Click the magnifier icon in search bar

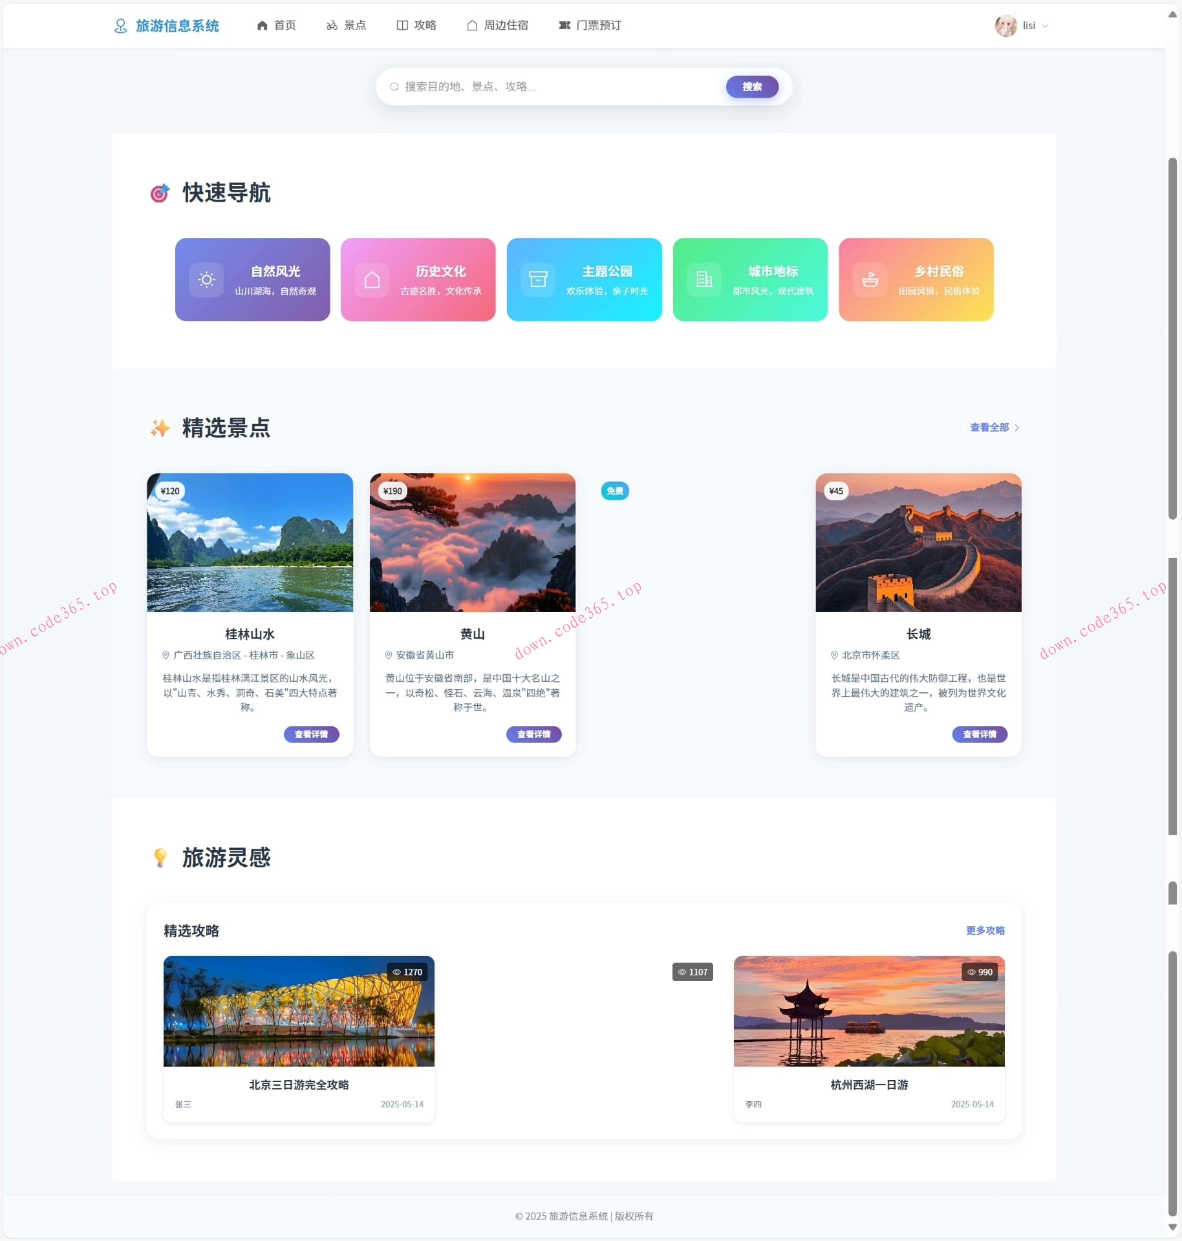click(394, 86)
